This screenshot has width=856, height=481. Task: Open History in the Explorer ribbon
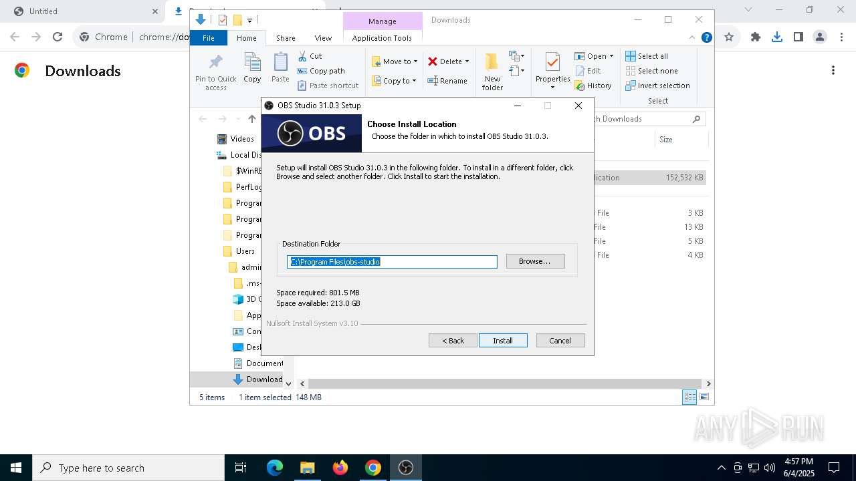coord(593,86)
